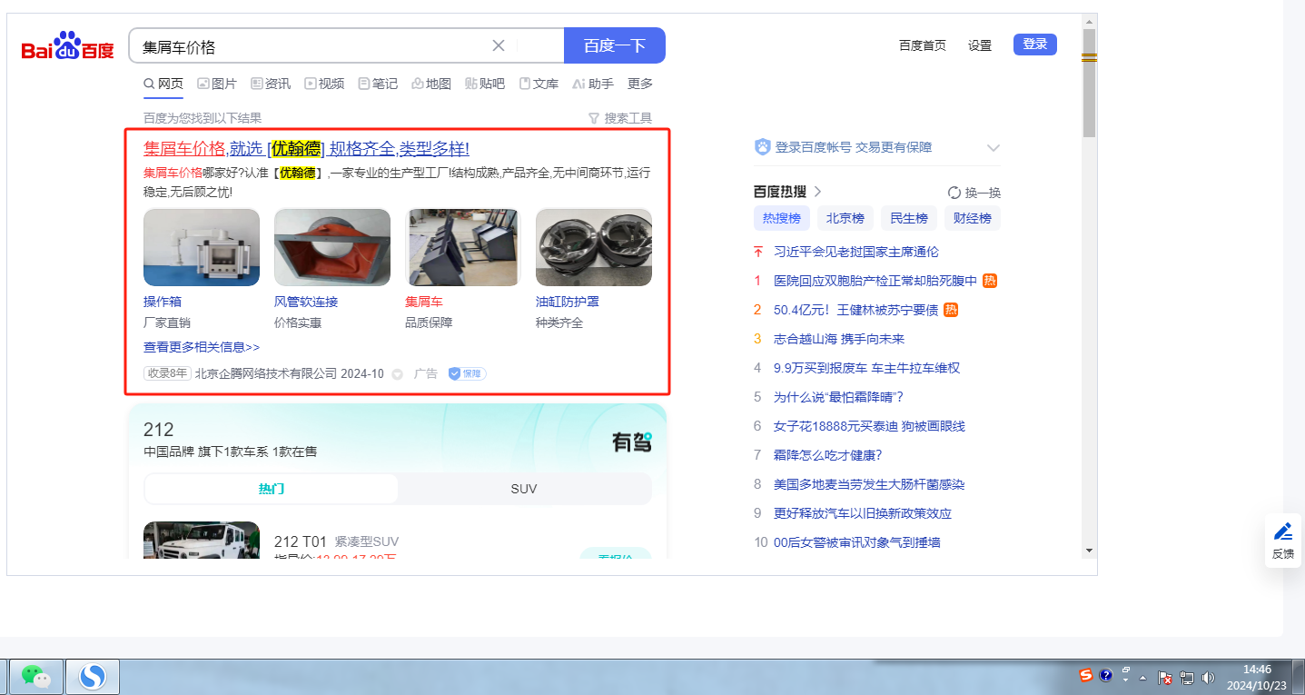Screen dimensions: 1305x695
Task: Click 换一换 to refresh hot searches
Action: point(974,193)
